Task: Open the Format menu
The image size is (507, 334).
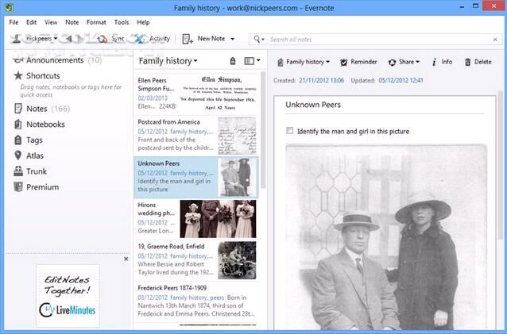Action: 96,22
